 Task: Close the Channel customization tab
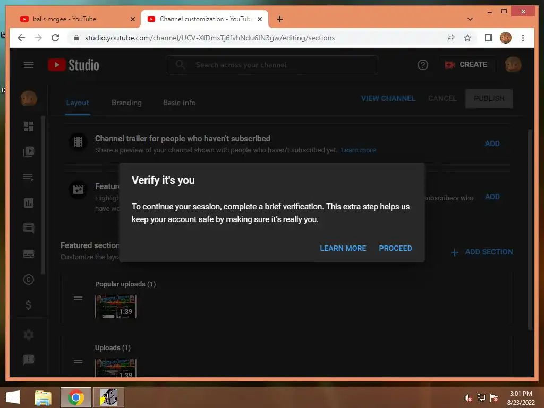coord(259,19)
